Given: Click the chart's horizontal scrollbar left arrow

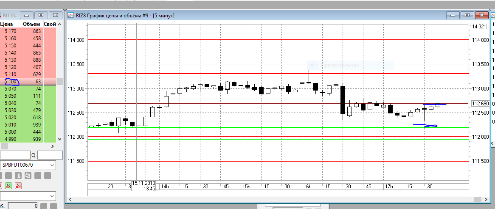Looking at the screenshot, I should coord(70,200).
